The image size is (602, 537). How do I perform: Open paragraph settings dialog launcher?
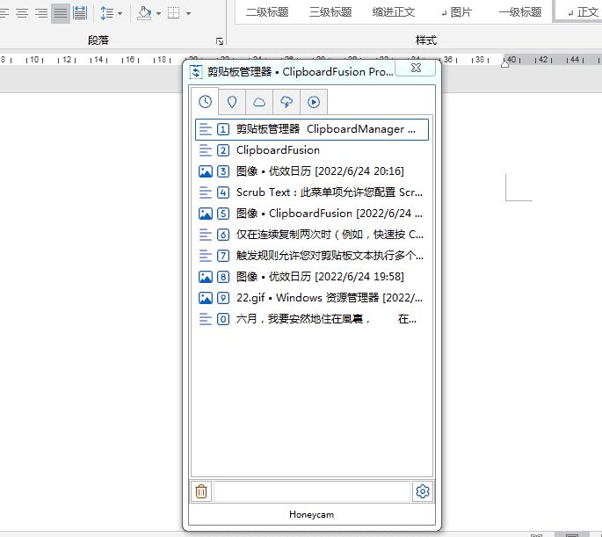(220, 41)
